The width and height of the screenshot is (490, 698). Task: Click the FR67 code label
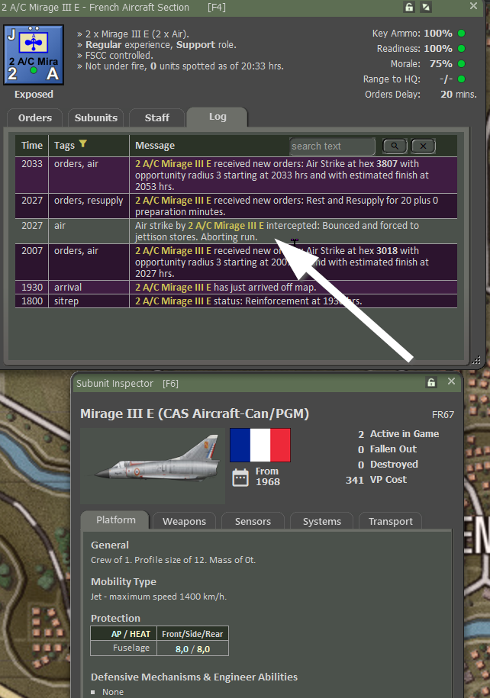pos(443,415)
